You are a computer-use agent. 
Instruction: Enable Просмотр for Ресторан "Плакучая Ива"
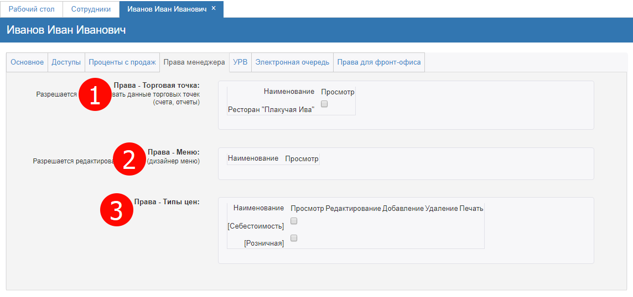coord(324,104)
